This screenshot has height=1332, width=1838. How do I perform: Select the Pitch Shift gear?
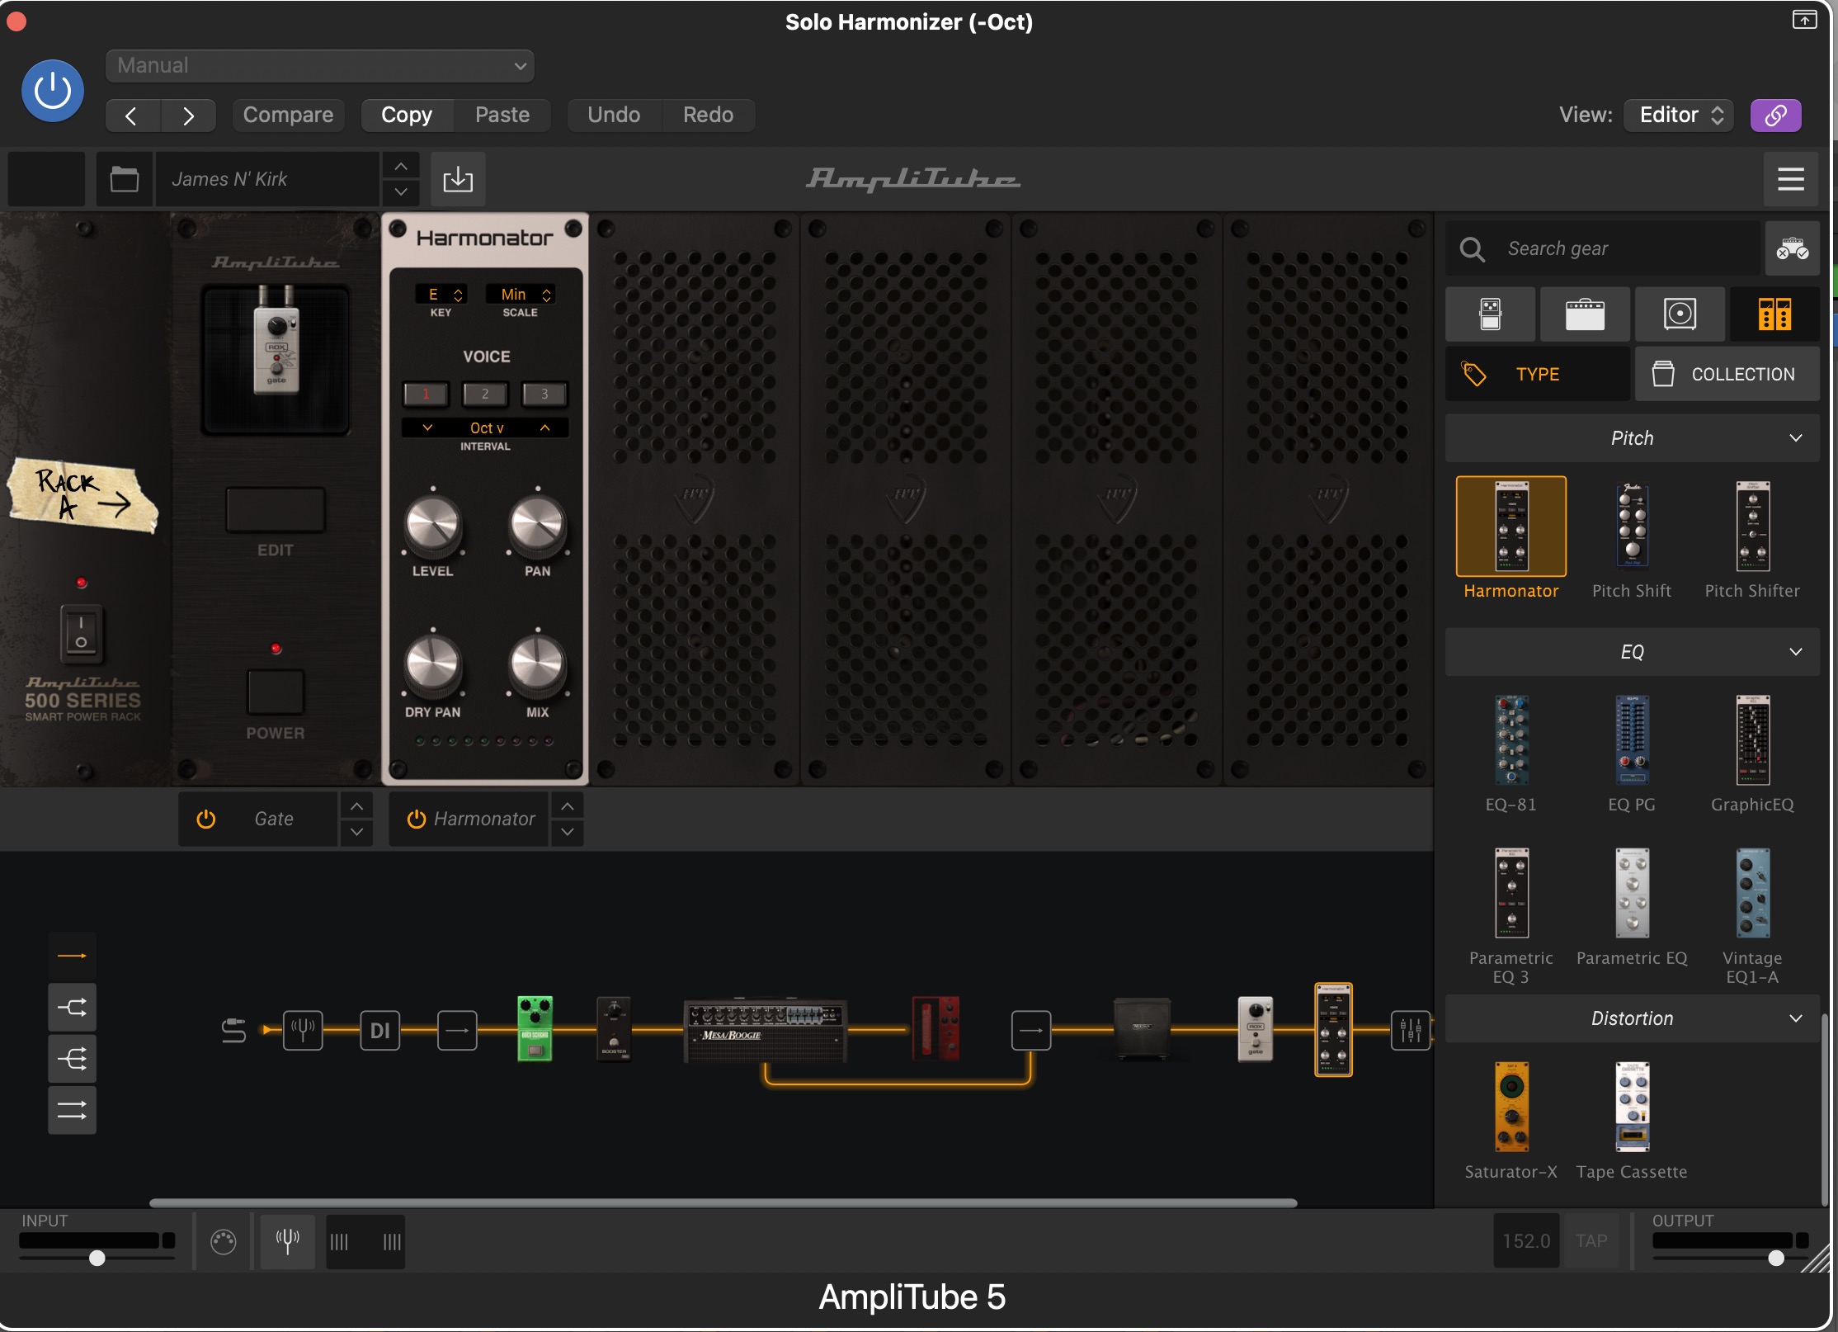point(1632,527)
